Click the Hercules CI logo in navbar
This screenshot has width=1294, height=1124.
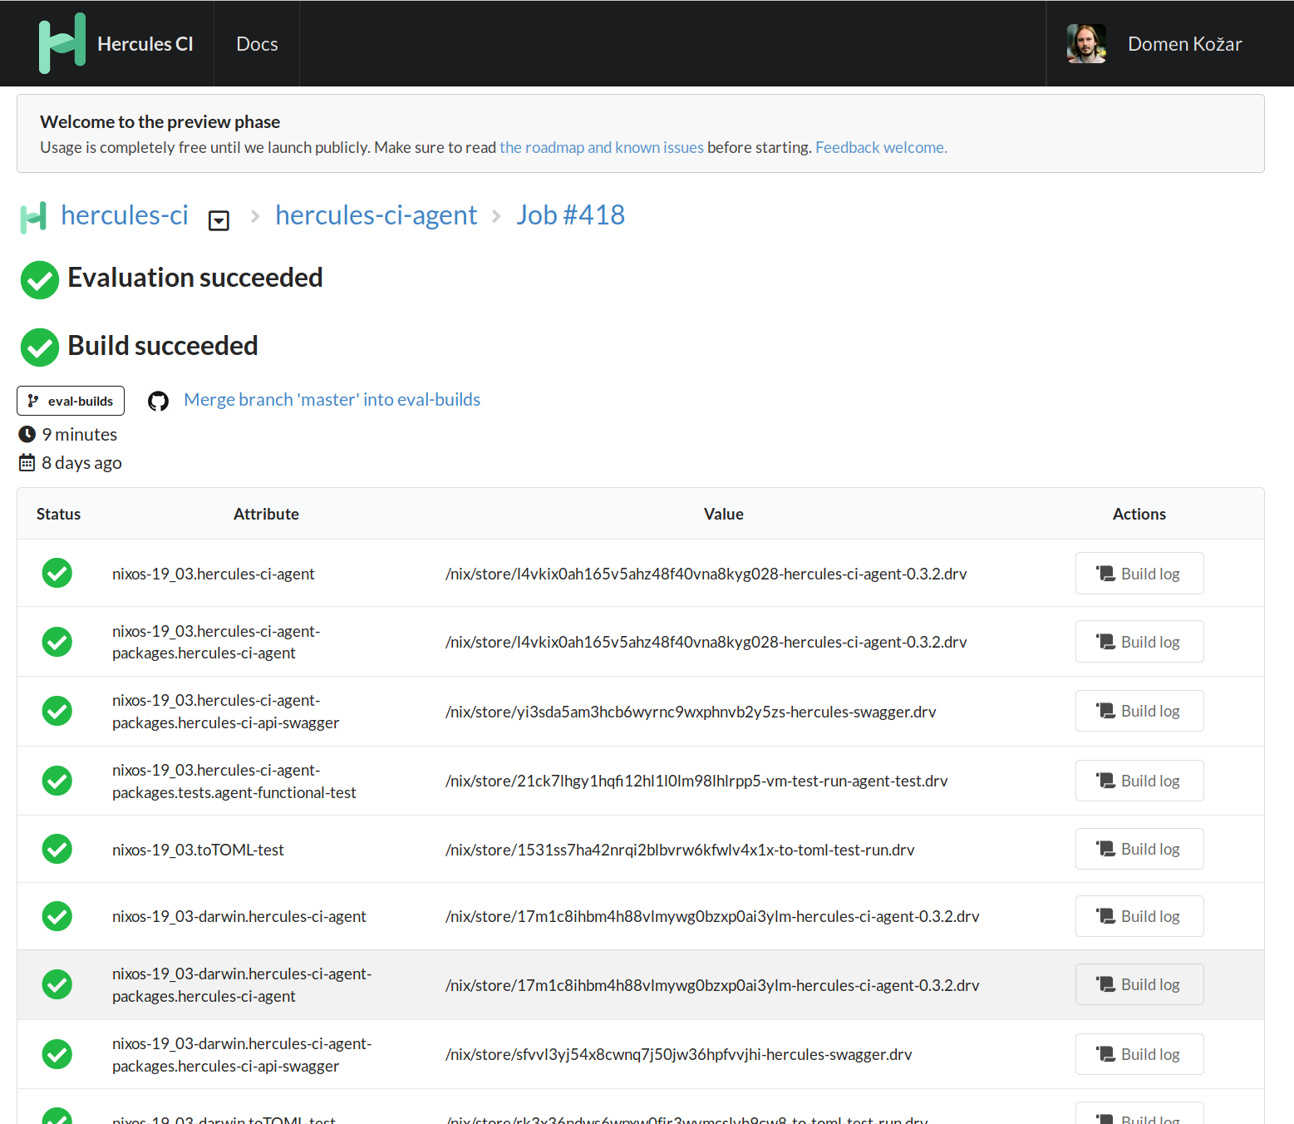pos(62,43)
